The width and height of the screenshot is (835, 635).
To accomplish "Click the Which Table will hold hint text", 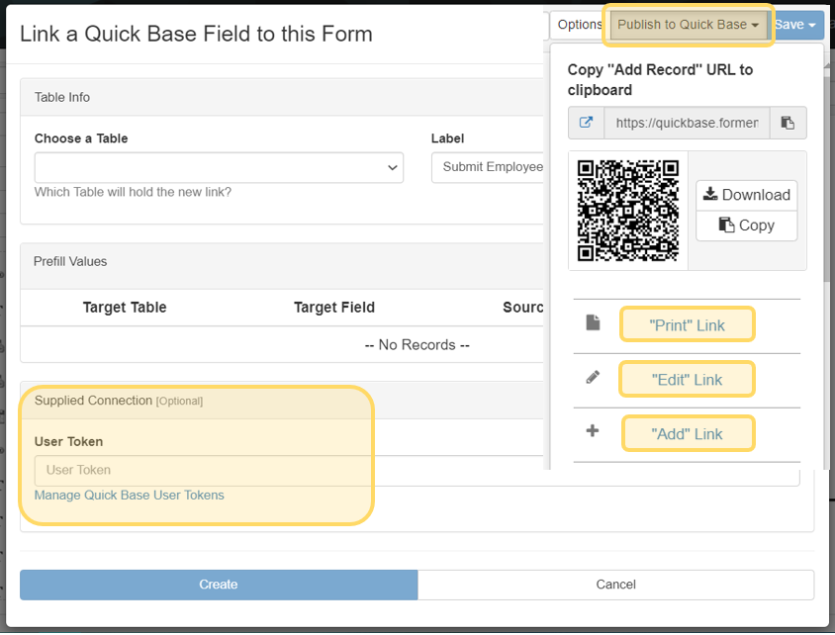I will (134, 192).
